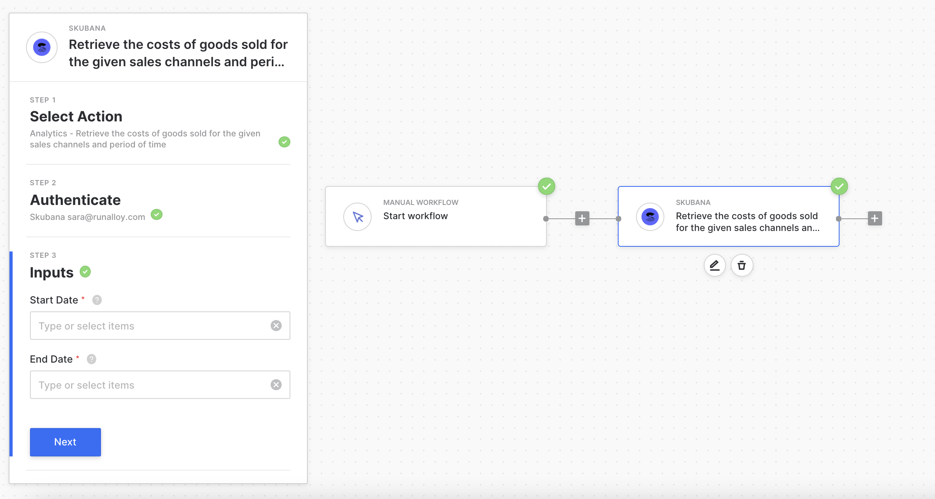Click green checkmark on Start workflow node
The image size is (935, 499).
click(546, 186)
